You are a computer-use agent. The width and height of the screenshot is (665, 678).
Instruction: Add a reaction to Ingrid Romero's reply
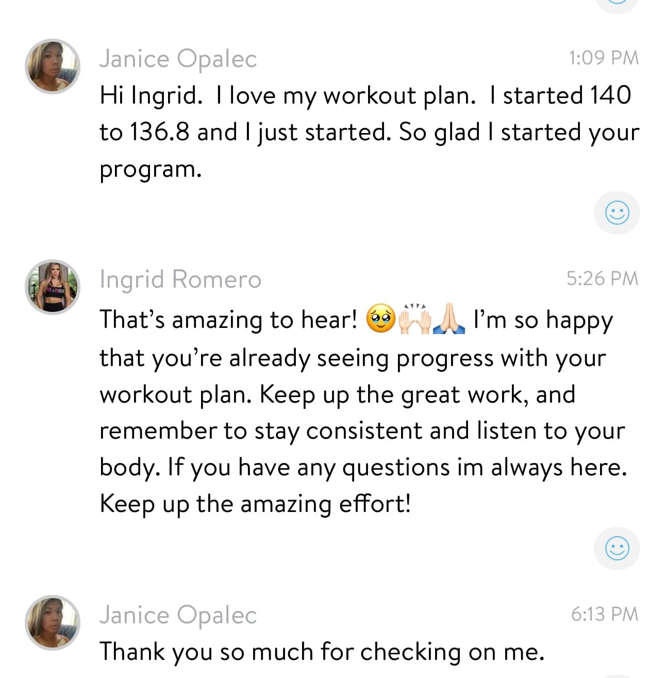pyautogui.click(x=617, y=548)
